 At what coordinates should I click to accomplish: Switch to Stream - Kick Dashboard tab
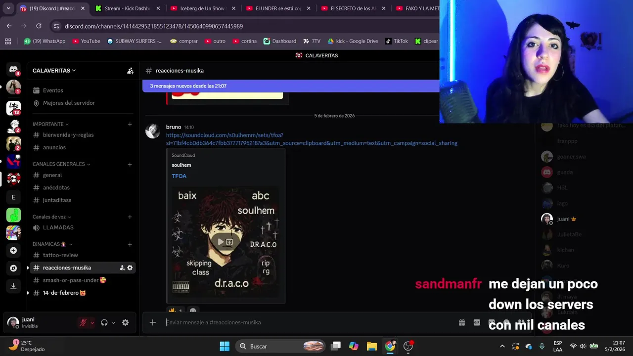(x=127, y=8)
